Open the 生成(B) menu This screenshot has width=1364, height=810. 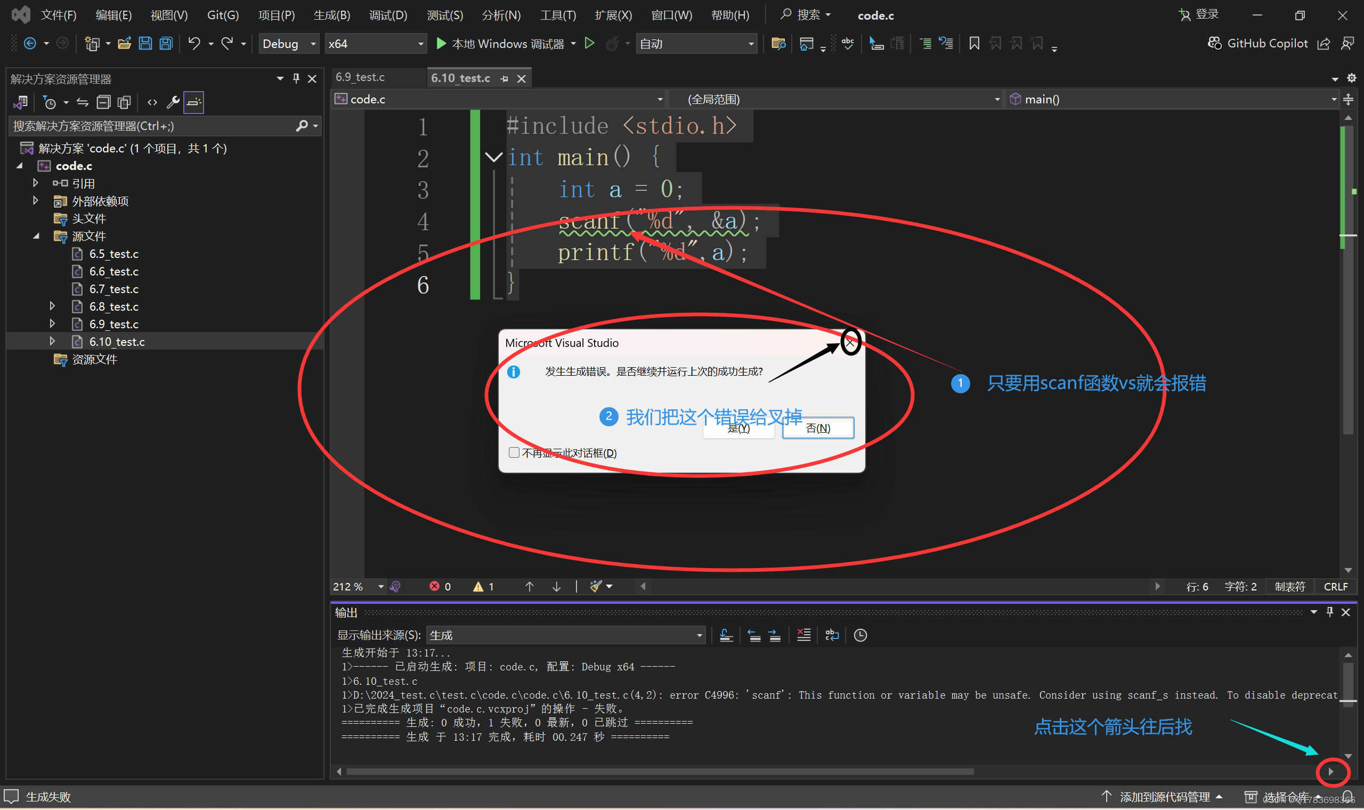point(332,15)
